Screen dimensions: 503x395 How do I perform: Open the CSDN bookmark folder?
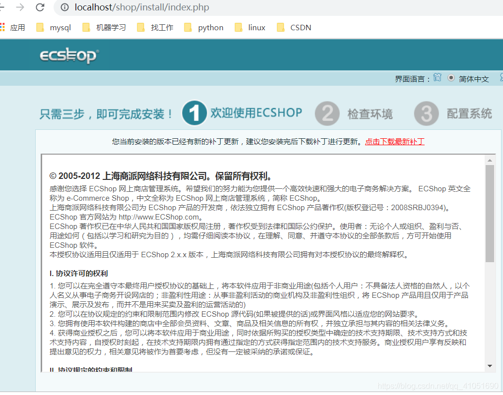[294, 28]
